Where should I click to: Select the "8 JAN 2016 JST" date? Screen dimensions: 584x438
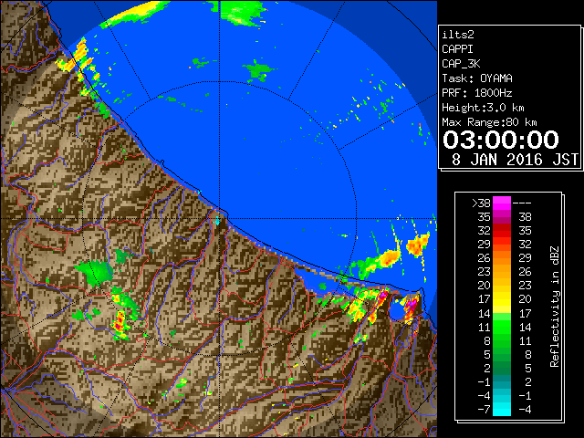pos(515,160)
